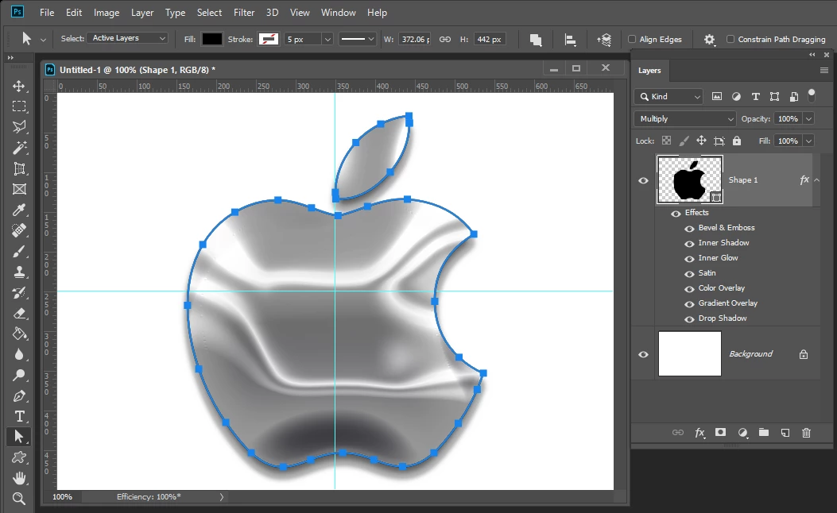Open the Edit menu
Image resolution: width=837 pixels, height=513 pixels.
(74, 12)
